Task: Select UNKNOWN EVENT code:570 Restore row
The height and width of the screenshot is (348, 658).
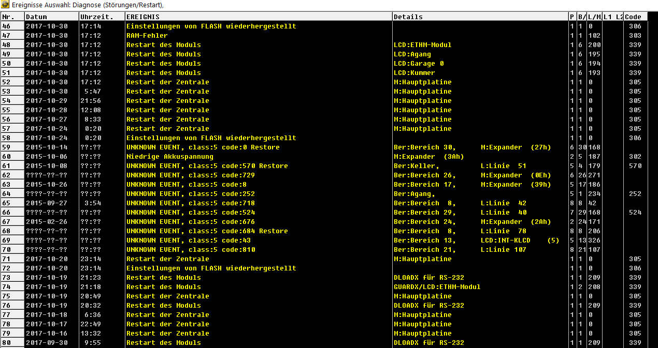Action: pos(207,166)
